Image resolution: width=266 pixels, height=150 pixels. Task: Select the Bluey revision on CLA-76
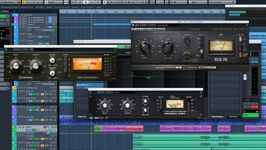(x=203, y=67)
